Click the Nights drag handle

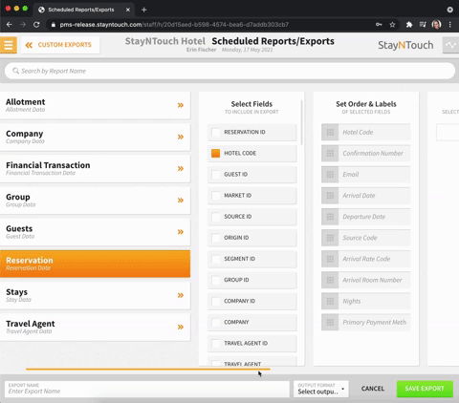pos(330,301)
